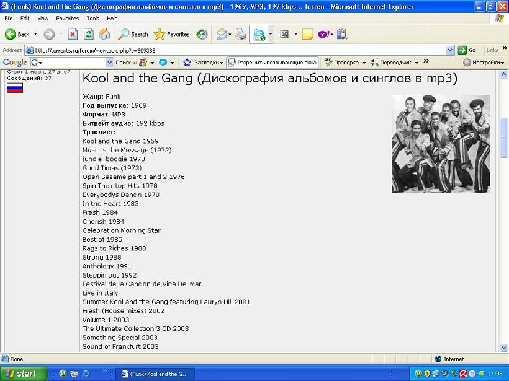This screenshot has height=381, width=509.
Task: Open the Favorites pane
Action: tap(171, 34)
